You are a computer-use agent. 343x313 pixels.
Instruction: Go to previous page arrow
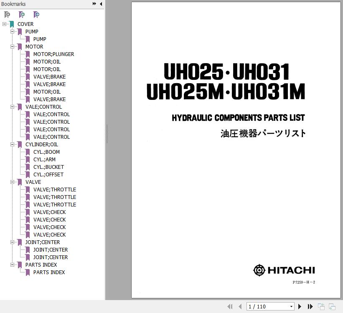coord(240,306)
